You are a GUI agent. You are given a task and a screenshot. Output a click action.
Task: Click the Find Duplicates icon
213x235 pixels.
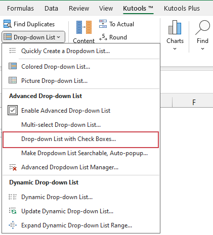pos(8,24)
